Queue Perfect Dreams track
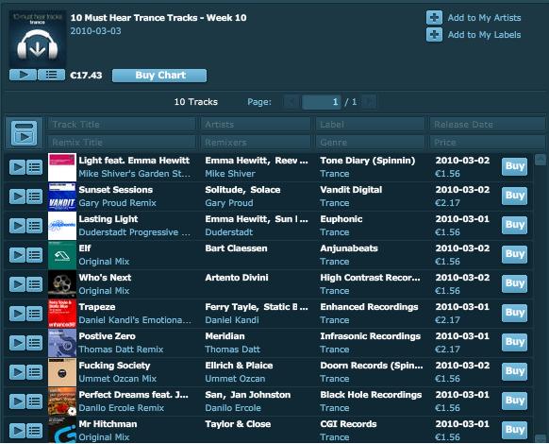Viewport: 549px width, 444px height. tap(35, 401)
